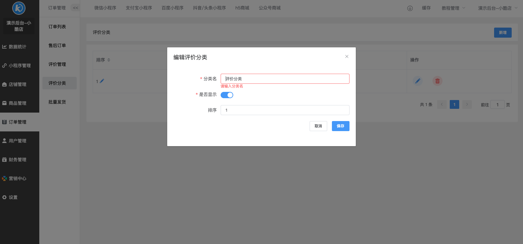Click the 分类名 input field
This screenshot has height=244, width=523.
(x=285, y=79)
